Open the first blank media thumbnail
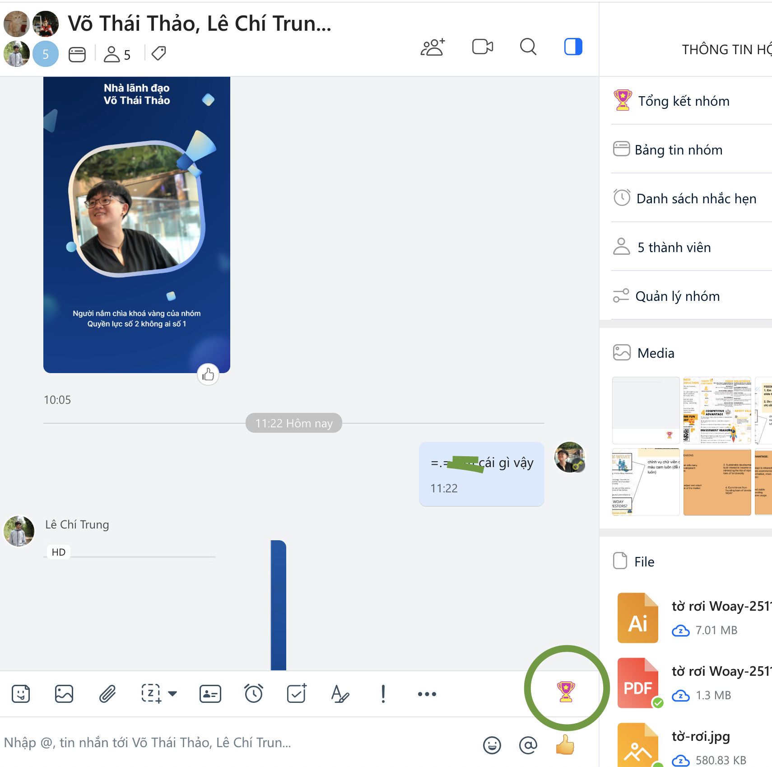The width and height of the screenshot is (772, 767). coord(646,411)
